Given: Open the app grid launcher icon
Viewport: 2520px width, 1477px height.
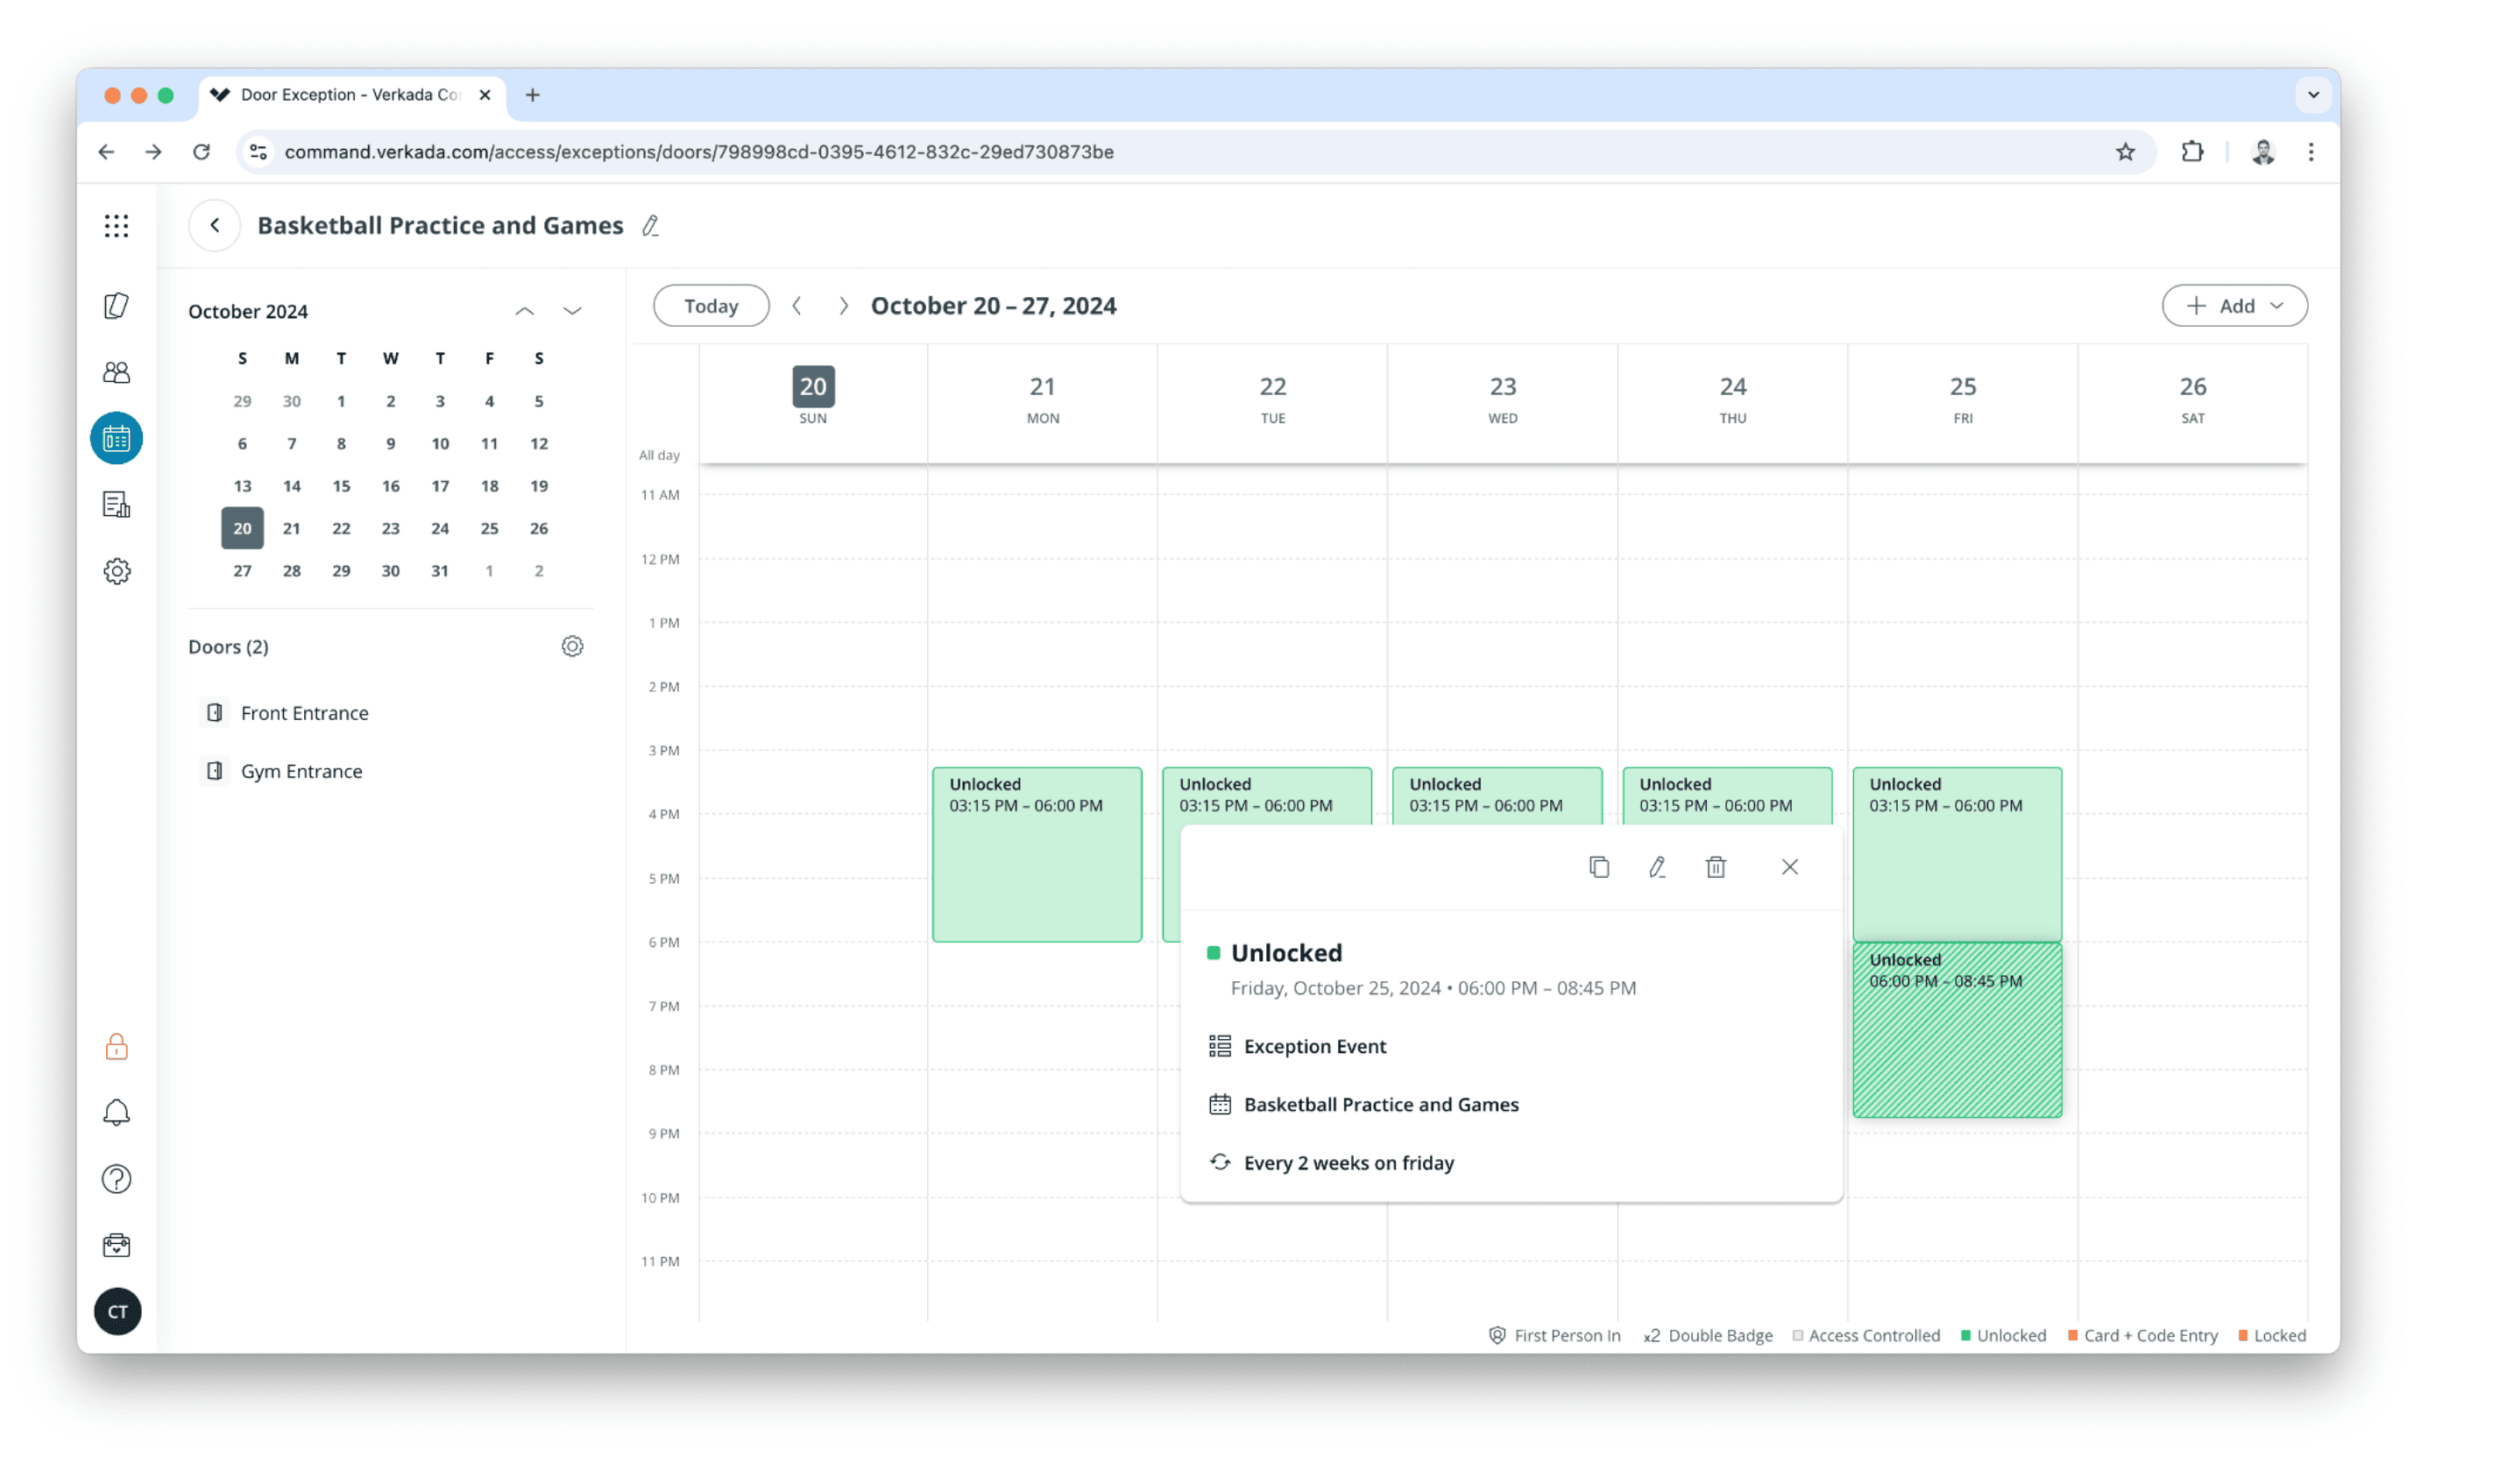Looking at the screenshot, I should (117, 226).
